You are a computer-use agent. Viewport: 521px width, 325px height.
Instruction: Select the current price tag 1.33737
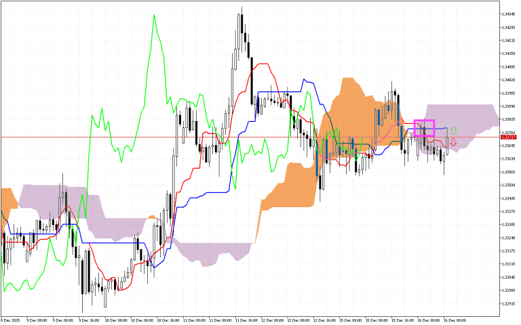508,137
